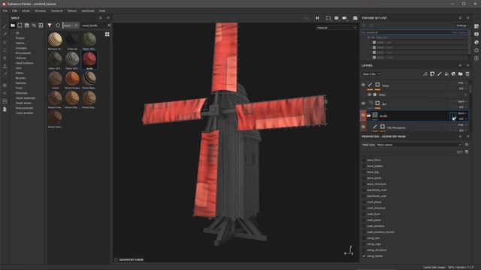Check the base_ladder mesh checkbox
Screen dimensions: 481x270
point(364,166)
